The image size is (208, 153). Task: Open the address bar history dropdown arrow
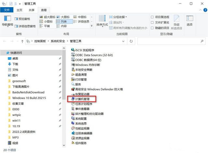pos(123,41)
